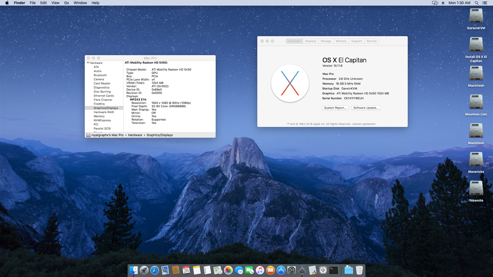Image resolution: width=493 pixels, height=277 pixels.
Task: Select Ethernet Cards in sidebar
Action: tap(103, 96)
